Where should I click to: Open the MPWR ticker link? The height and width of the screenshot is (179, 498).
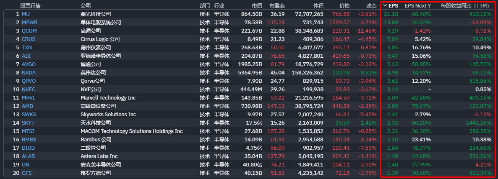pos(29,23)
